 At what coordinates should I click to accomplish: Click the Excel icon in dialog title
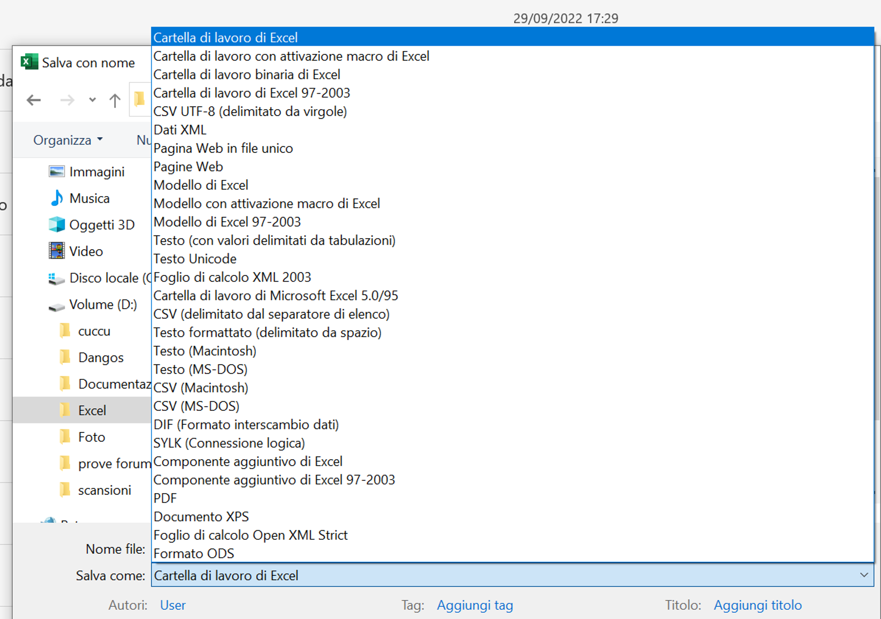(29, 62)
